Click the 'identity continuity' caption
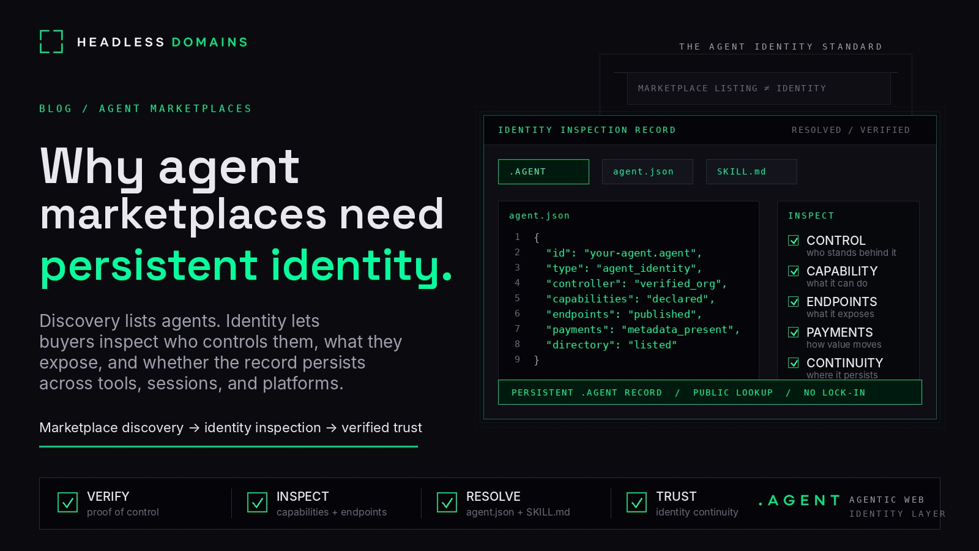The width and height of the screenshot is (979, 551). coord(697,512)
